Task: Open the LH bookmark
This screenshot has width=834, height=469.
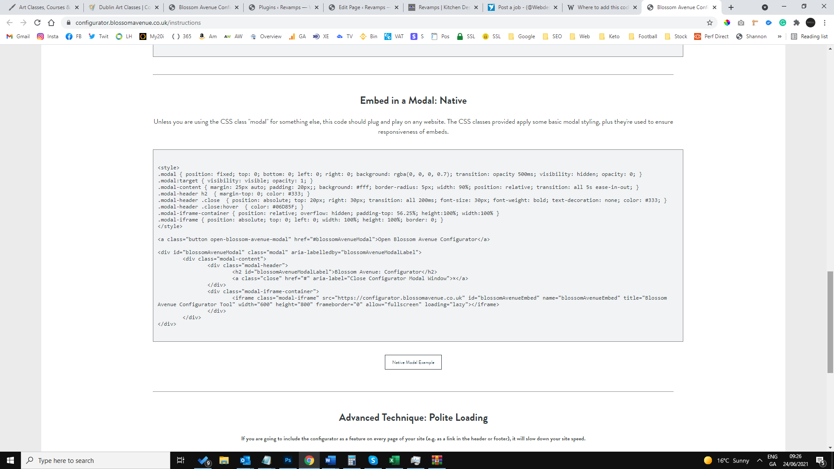Action: 124,36
